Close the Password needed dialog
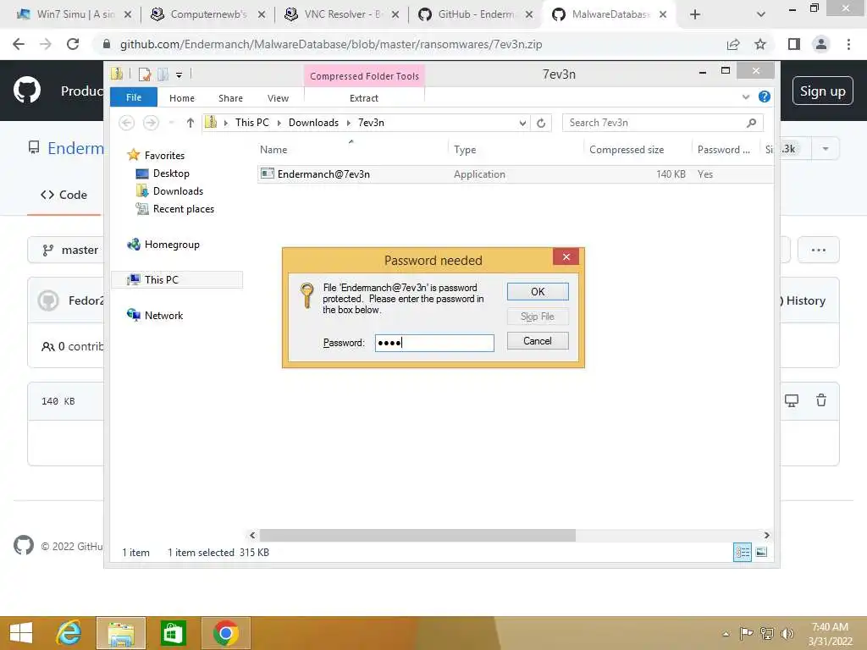Image resolution: width=867 pixels, height=650 pixels. click(566, 256)
